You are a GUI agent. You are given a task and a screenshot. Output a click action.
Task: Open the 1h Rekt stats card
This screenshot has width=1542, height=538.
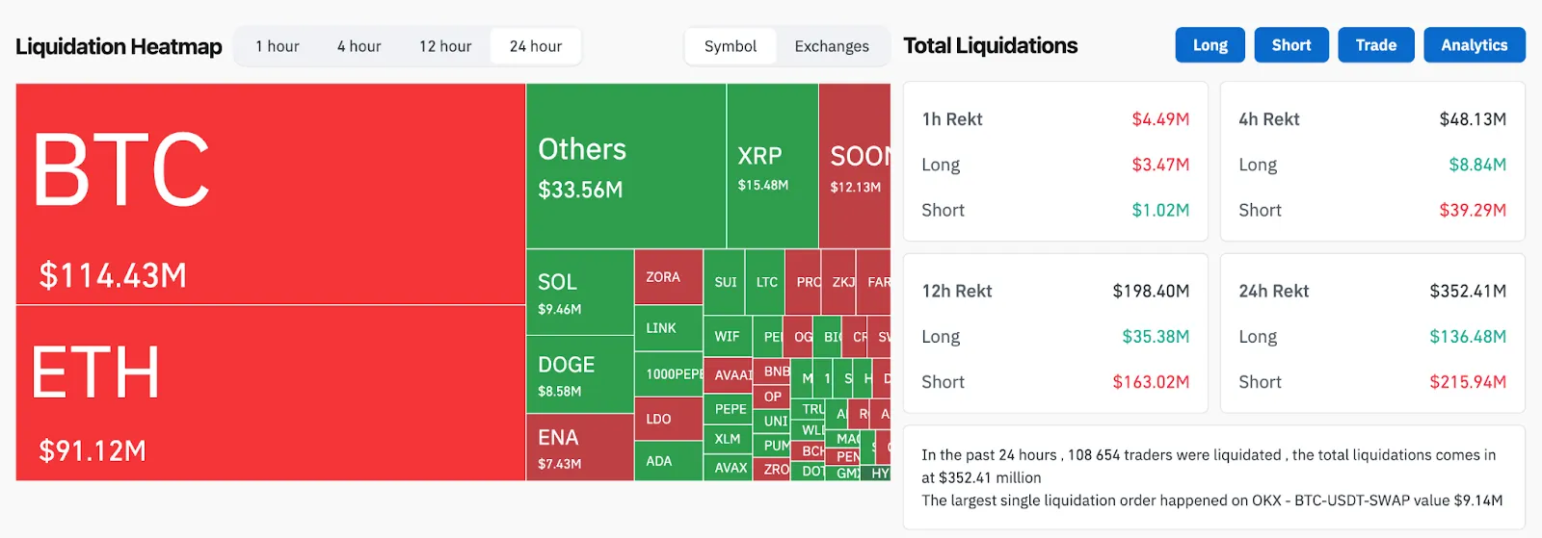coord(1055,162)
